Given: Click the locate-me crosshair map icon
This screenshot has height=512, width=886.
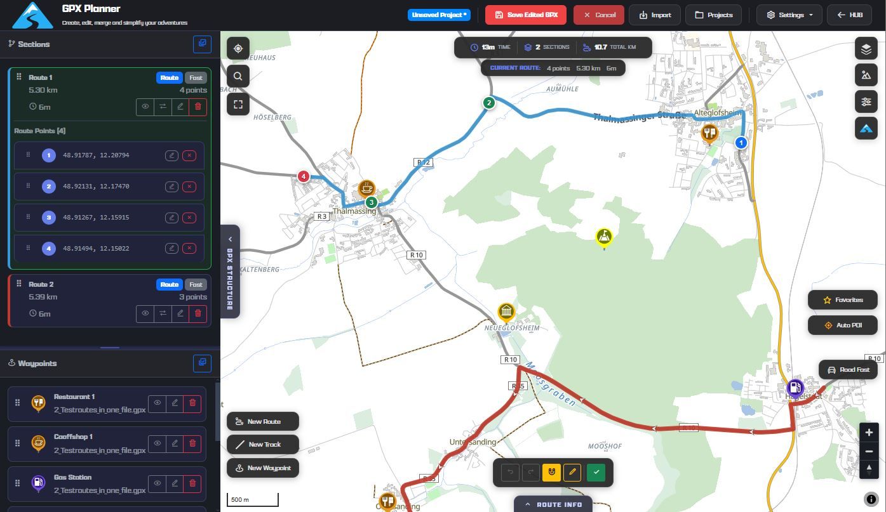Looking at the screenshot, I should tap(238, 49).
